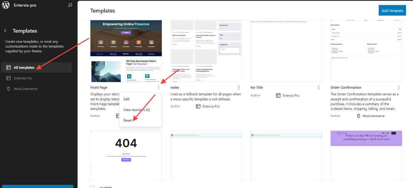Open Order Confirmation actions three-dot menu
The image size is (413, 188).
click(x=399, y=88)
